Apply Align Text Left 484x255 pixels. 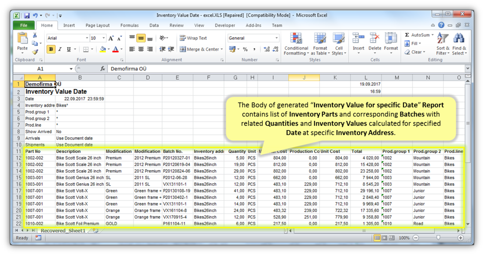pyautogui.click(x=132, y=49)
